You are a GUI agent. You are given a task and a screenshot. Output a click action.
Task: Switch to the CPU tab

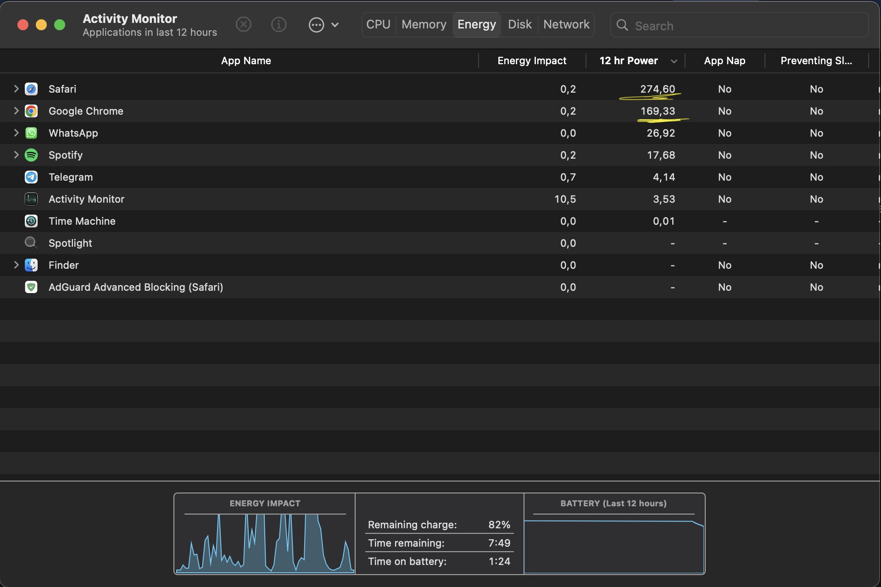tap(378, 24)
